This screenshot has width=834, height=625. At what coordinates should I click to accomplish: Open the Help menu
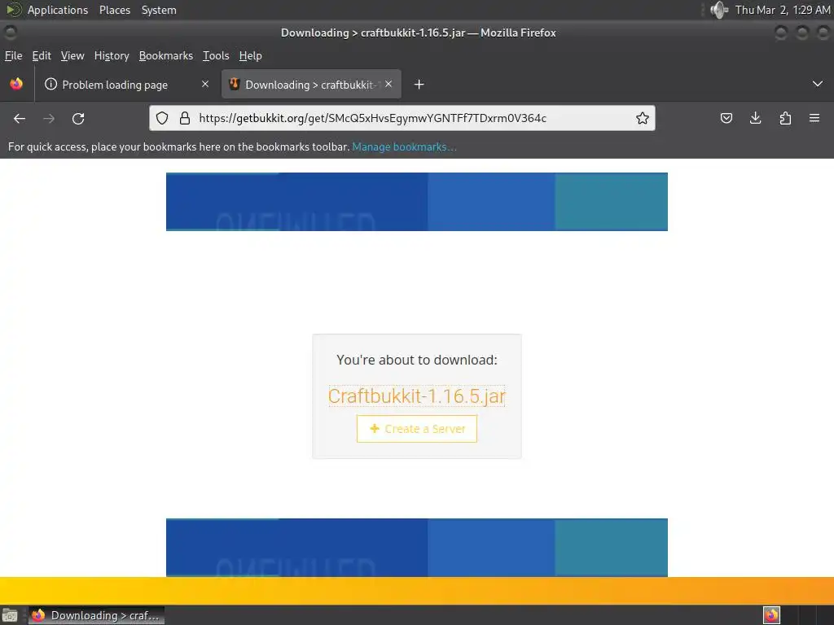(x=251, y=56)
